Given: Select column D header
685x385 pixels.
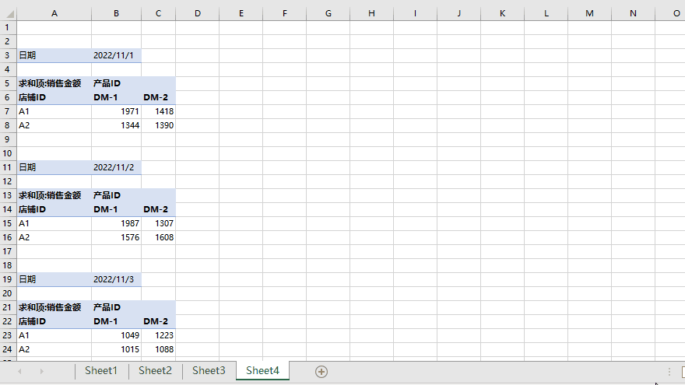Looking at the screenshot, I should [198, 13].
